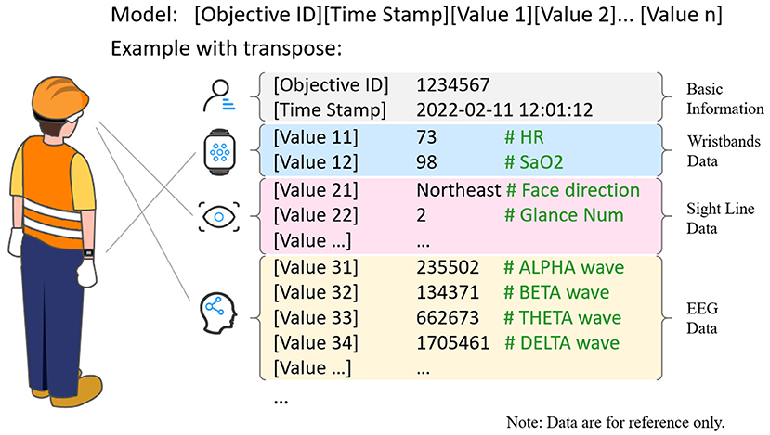Click the DELTA wave value 1705461
The height and width of the screenshot is (435, 770).
(452, 343)
